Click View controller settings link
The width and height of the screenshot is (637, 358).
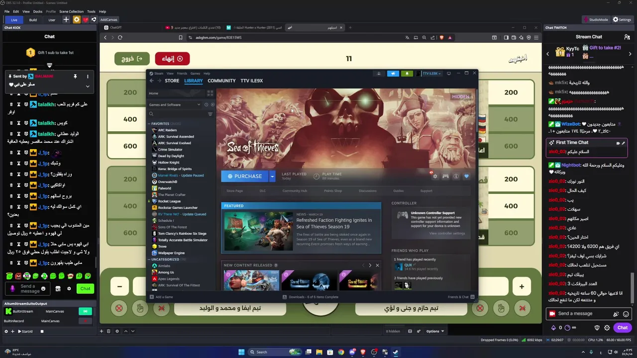pos(447,233)
